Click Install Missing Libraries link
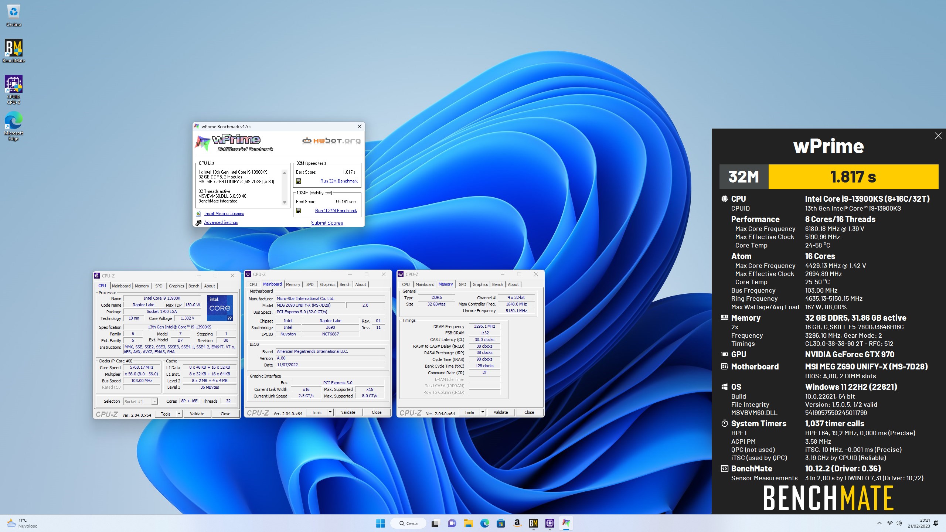946x532 pixels. point(224,214)
